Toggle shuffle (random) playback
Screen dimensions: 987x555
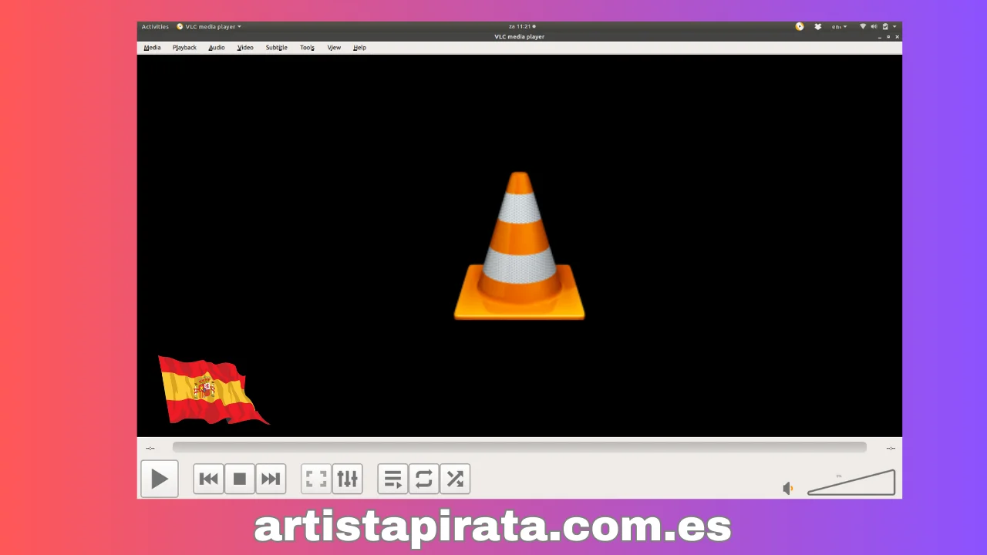(454, 479)
